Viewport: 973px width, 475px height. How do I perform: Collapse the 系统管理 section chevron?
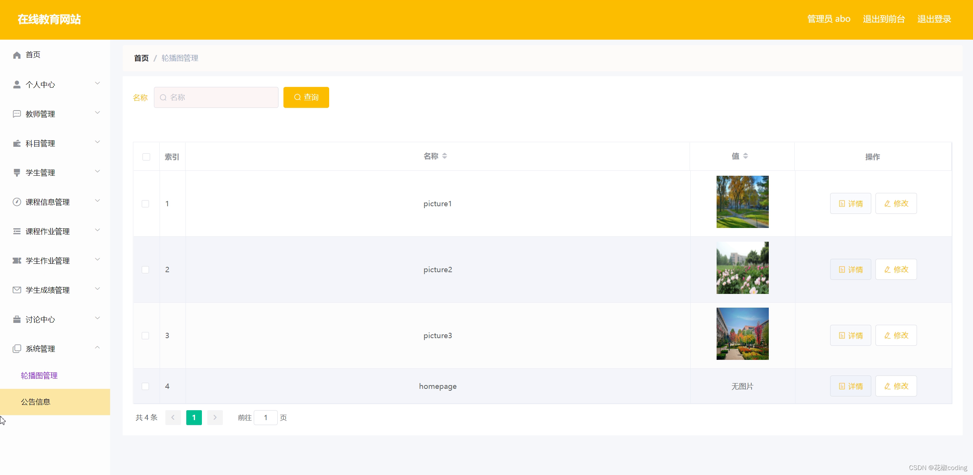[x=98, y=347]
